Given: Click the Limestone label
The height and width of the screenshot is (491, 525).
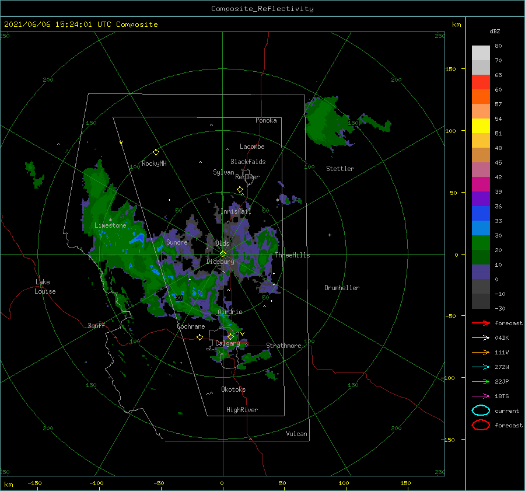Looking at the screenshot, I should click(110, 225).
